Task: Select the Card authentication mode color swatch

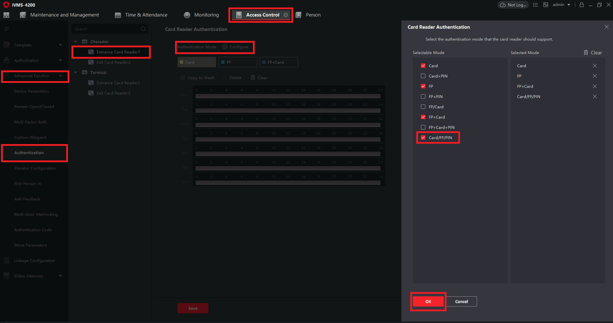Action: [x=181, y=62]
